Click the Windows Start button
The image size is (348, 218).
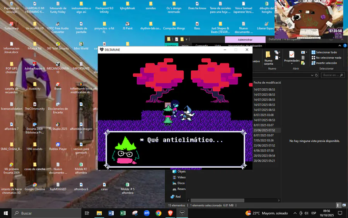(6, 213)
